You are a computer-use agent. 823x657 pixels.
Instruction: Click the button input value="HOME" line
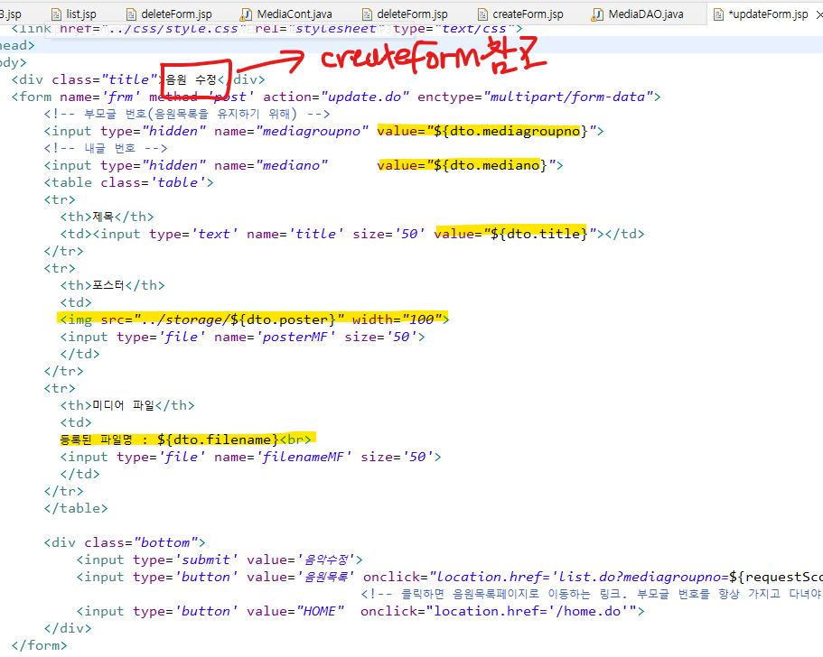click(x=360, y=611)
